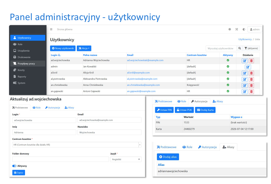271x184 pixels.
Task: Open Raporty in the sidebar
Action: point(28,77)
